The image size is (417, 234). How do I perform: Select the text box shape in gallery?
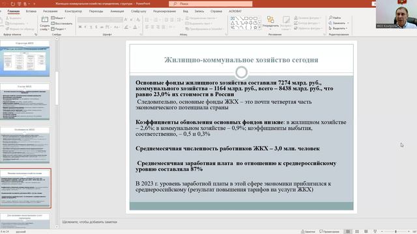coord(233,18)
